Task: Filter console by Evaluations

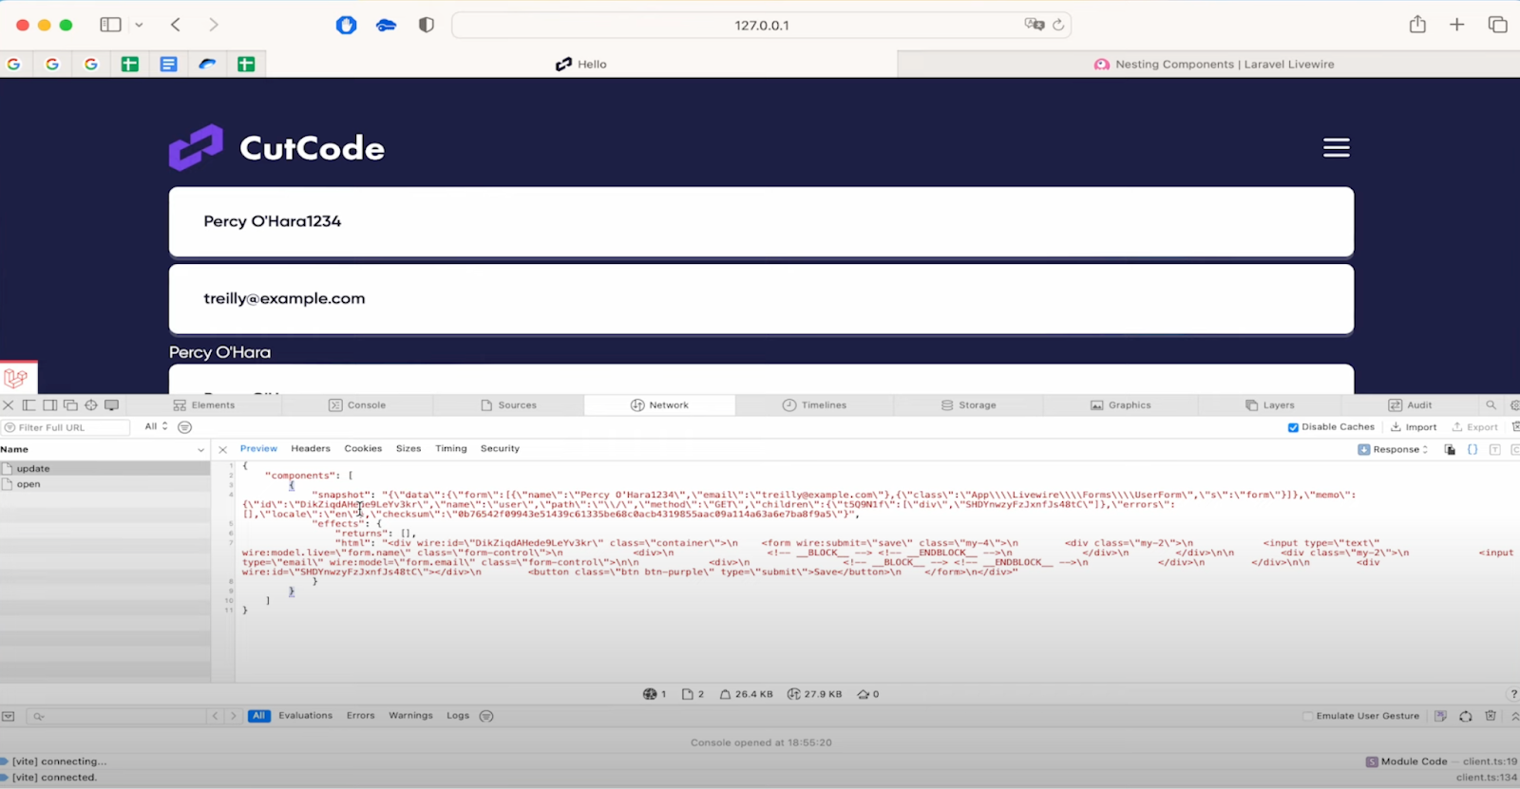Action: coord(305,716)
